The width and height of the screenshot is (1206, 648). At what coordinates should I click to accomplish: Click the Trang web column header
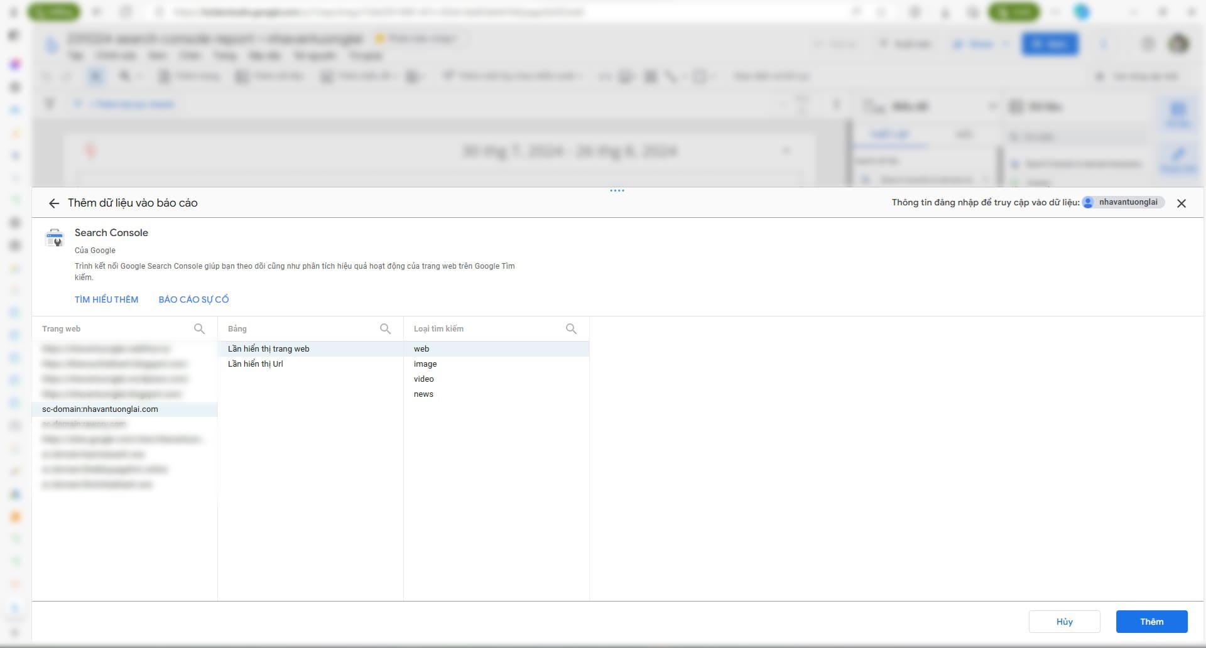coord(61,328)
